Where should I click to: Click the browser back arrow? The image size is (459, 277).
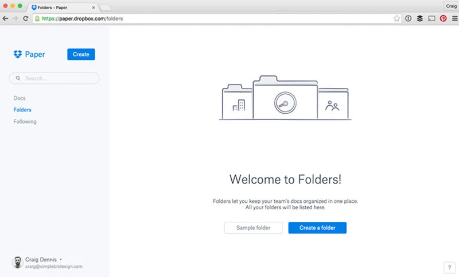click(x=5, y=18)
